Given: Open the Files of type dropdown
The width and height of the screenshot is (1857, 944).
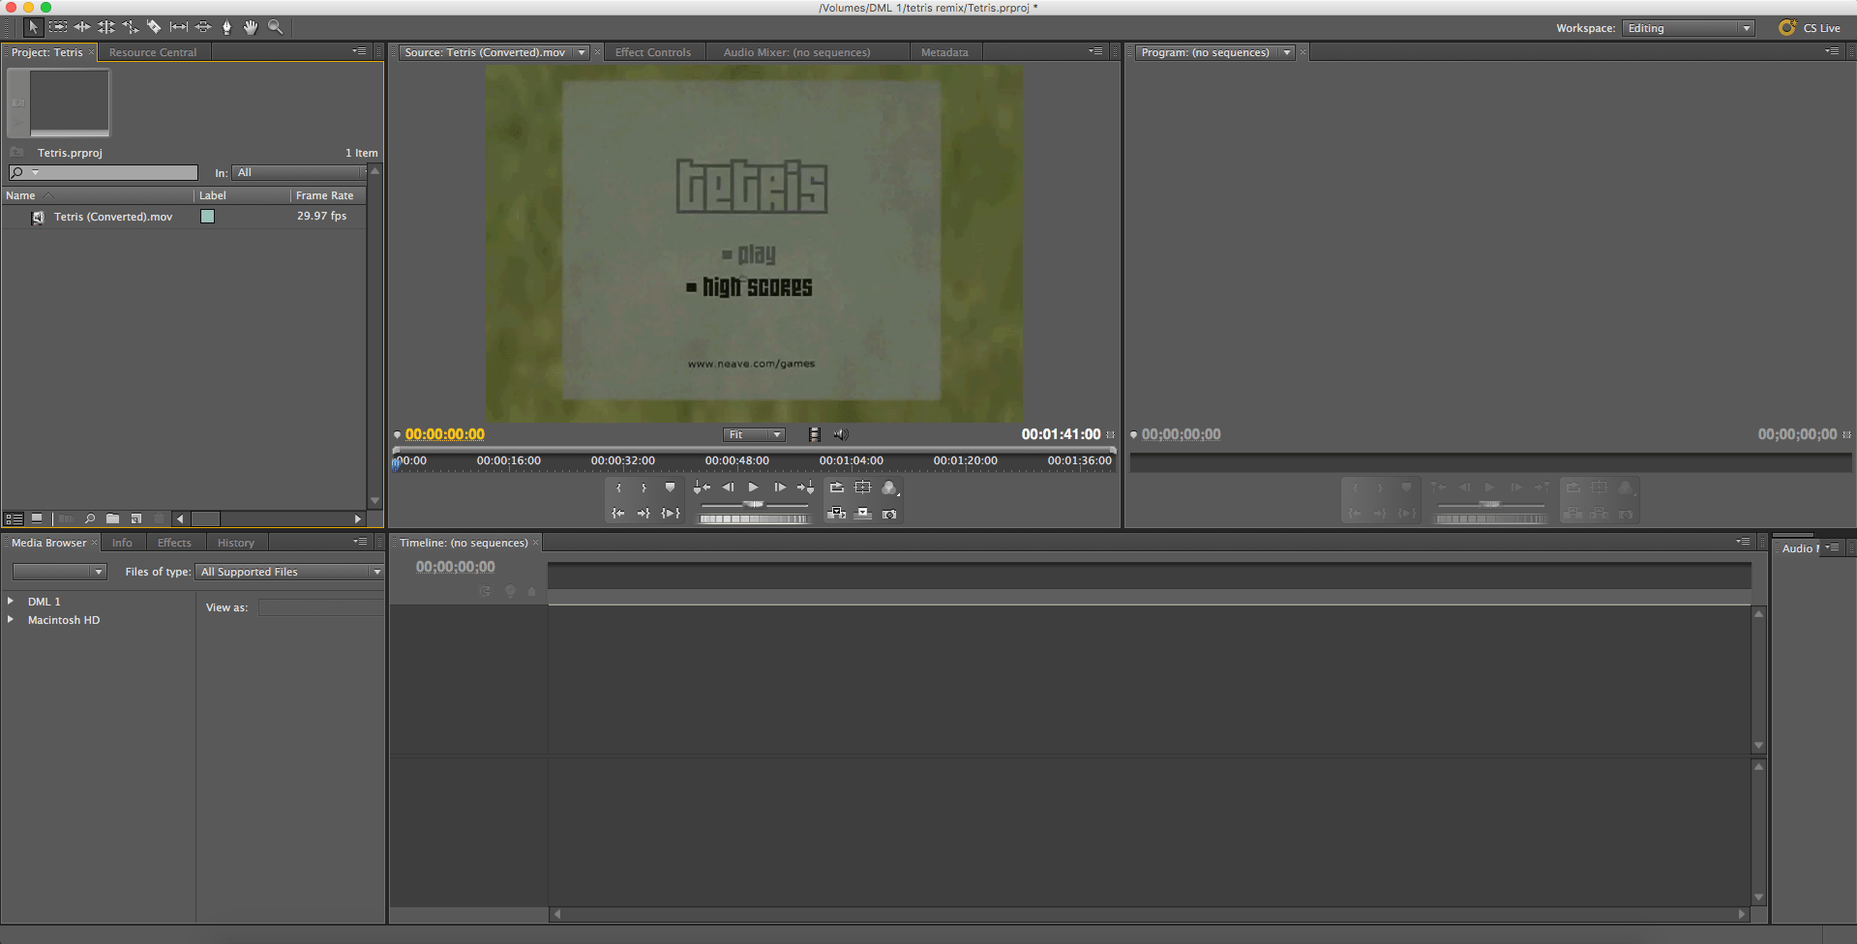Looking at the screenshot, I should click(x=289, y=572).
